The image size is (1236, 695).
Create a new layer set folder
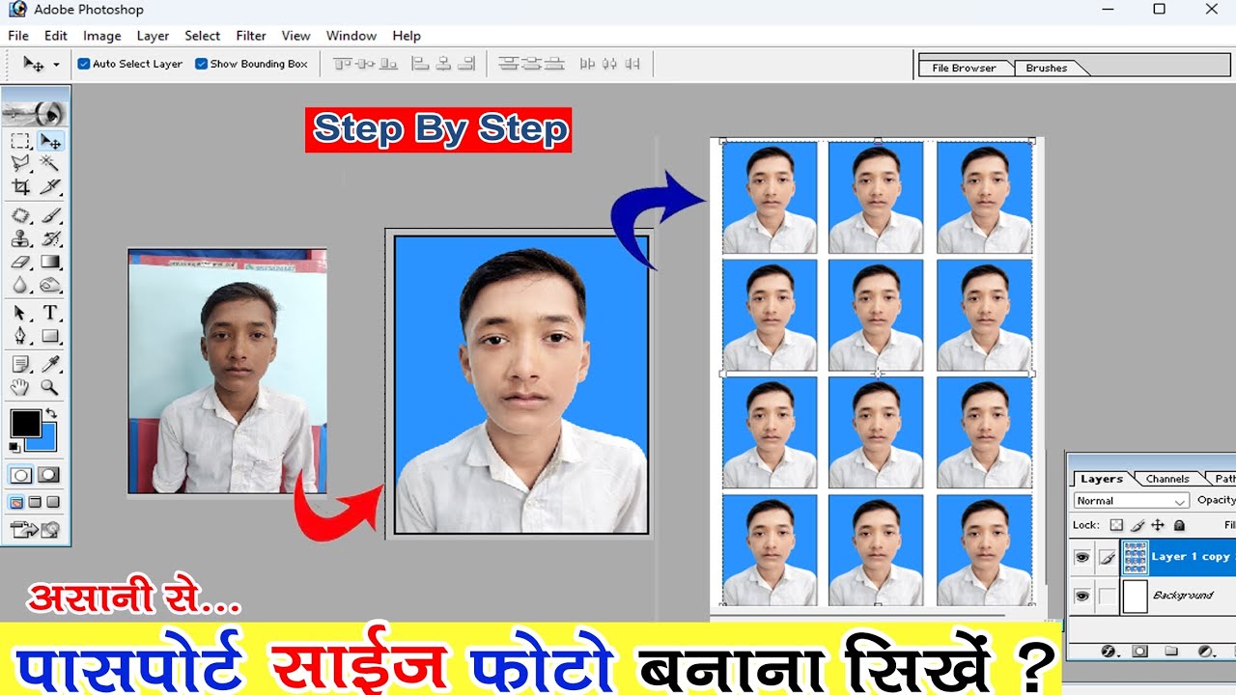point(1171,652)
